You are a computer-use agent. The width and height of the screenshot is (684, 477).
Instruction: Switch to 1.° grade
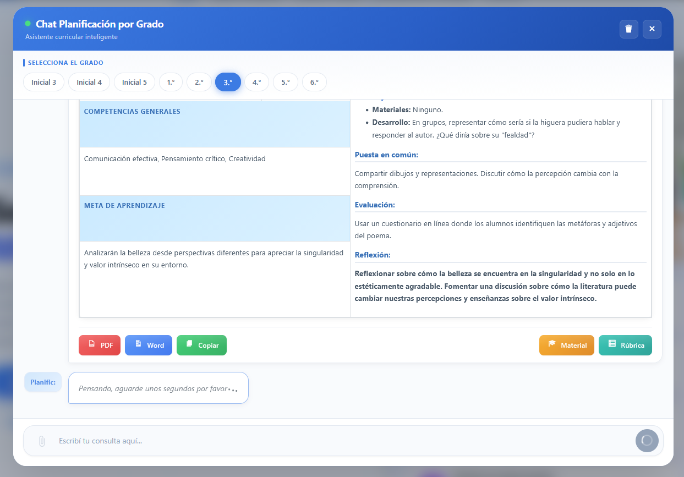(x=171, y=82)
